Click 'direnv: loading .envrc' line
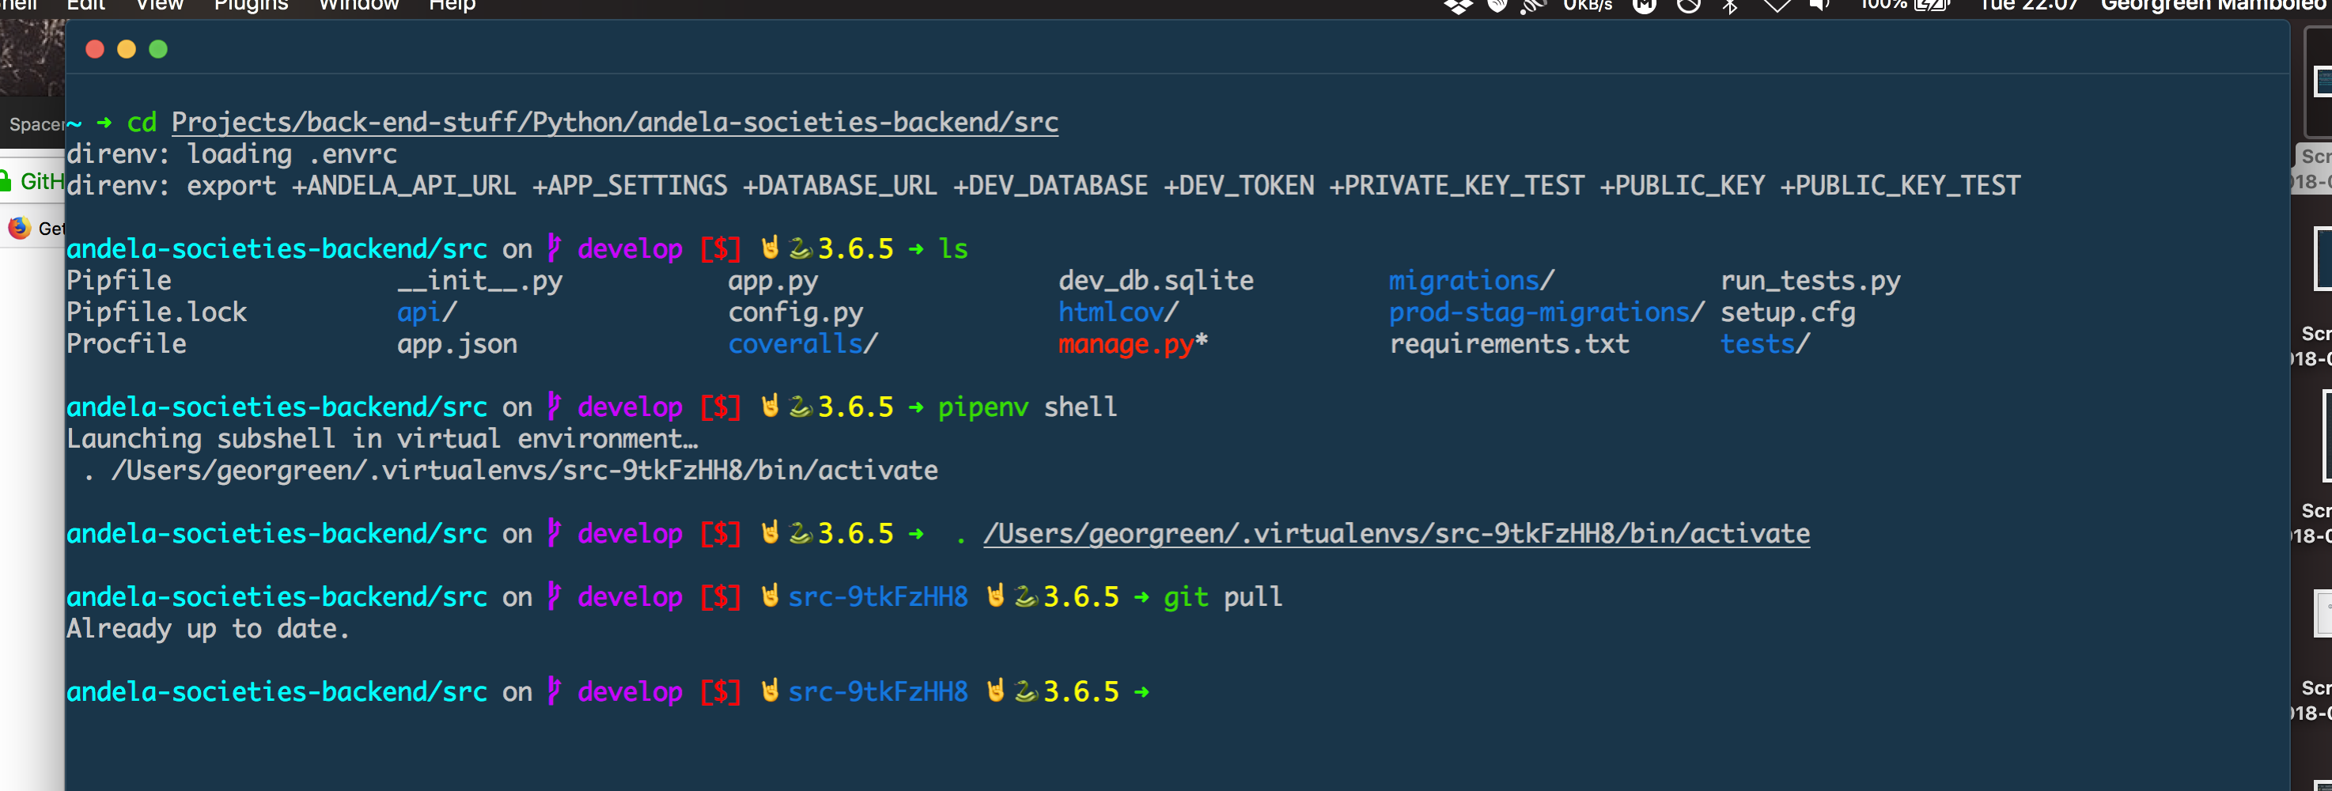 [x=232, y=154]
